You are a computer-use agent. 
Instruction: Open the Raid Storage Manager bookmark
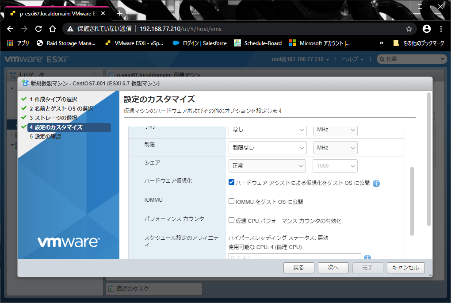[x=66, y=43]
